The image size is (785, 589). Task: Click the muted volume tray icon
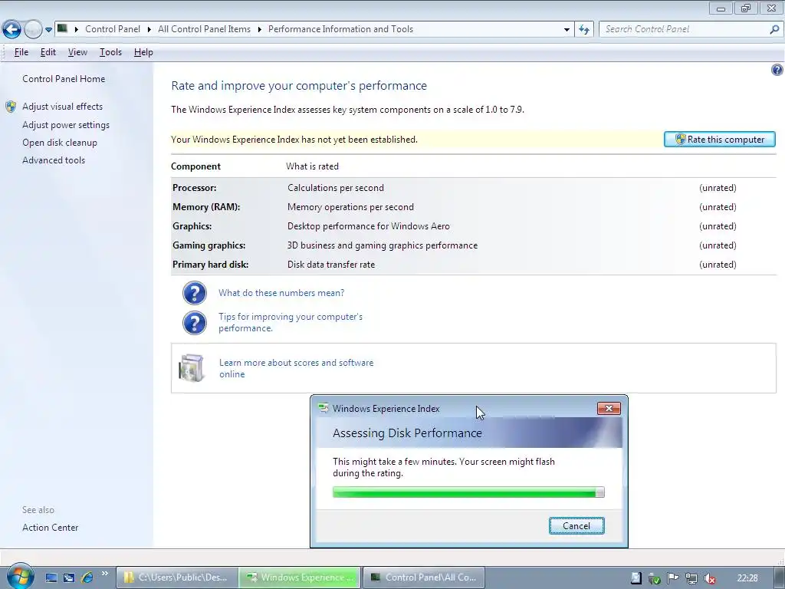709,578
